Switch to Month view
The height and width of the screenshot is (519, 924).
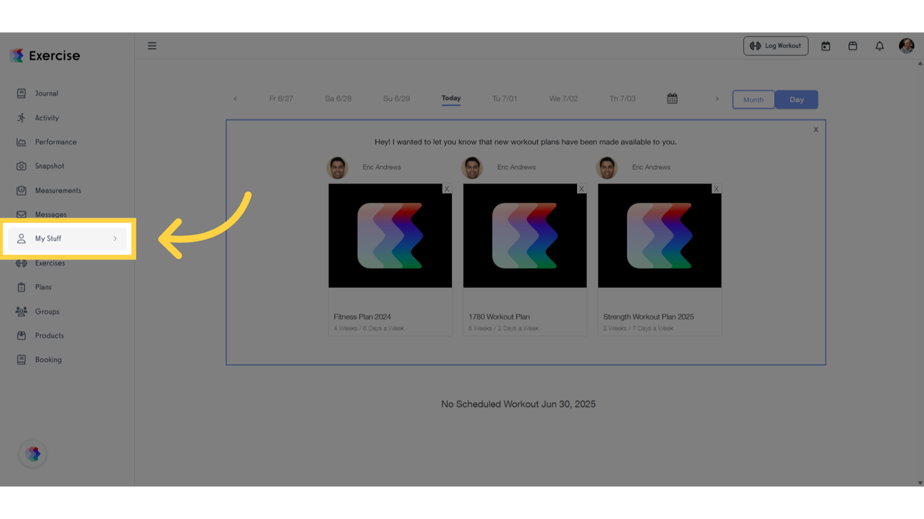(x=754, y=99)
